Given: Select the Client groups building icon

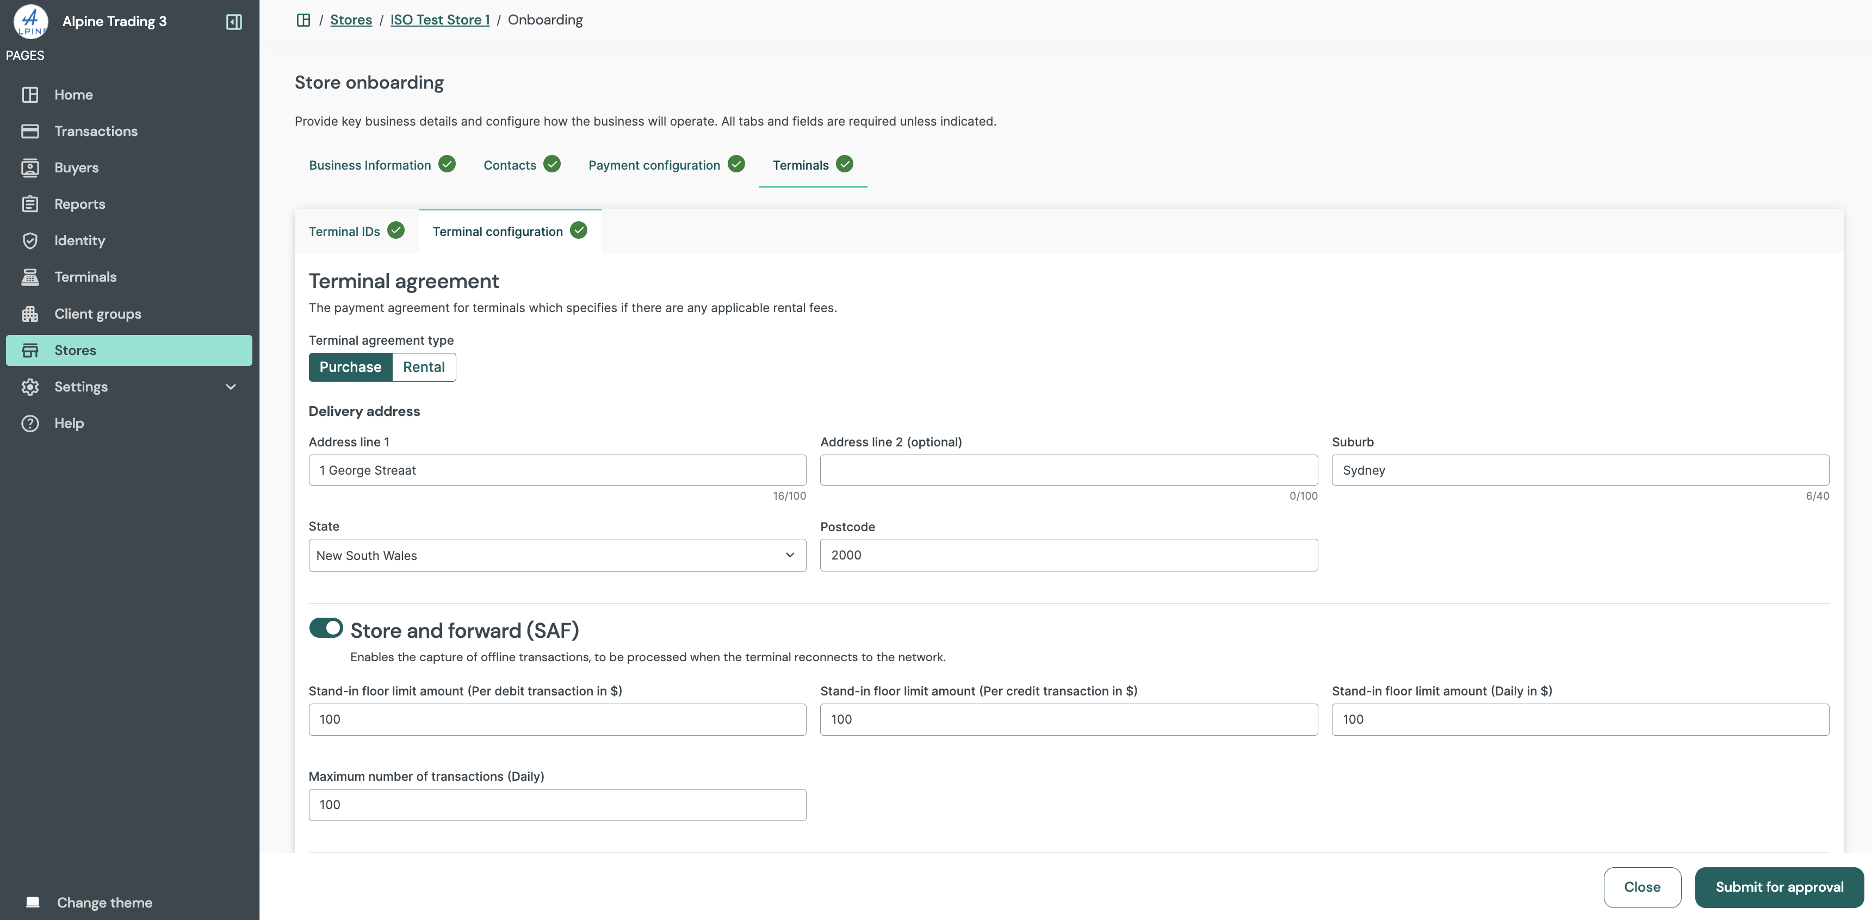Looking at the screenshot, I should pyautogui.click(x=30, y=313).
